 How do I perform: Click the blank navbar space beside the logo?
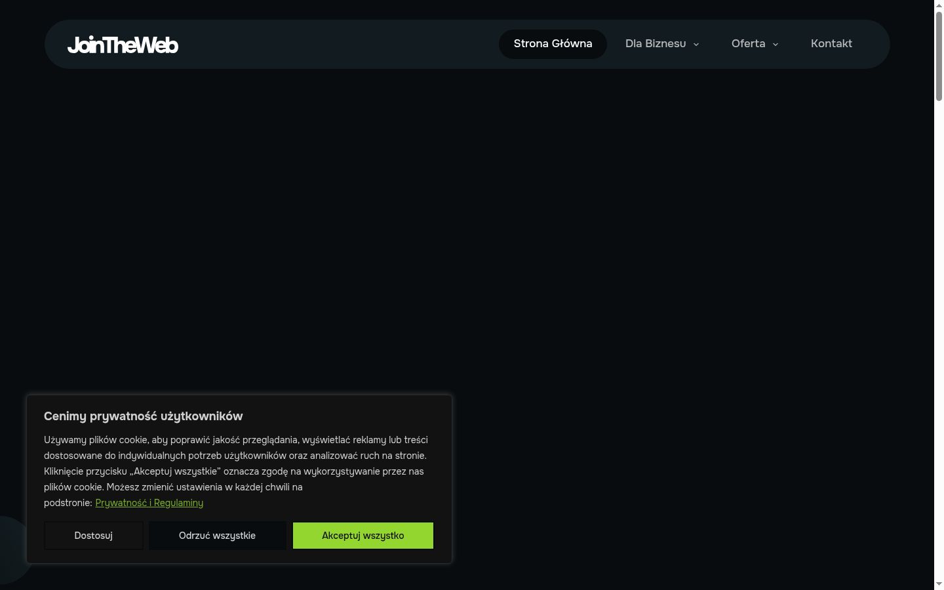[x=338, y=44]
